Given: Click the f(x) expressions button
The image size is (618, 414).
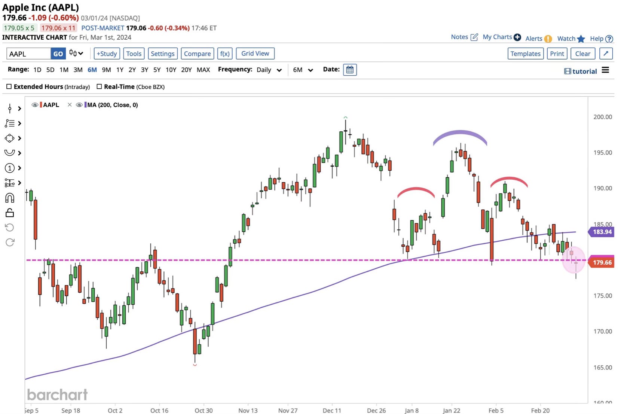Looking at the screenshot, I should [x=225, y=54].
